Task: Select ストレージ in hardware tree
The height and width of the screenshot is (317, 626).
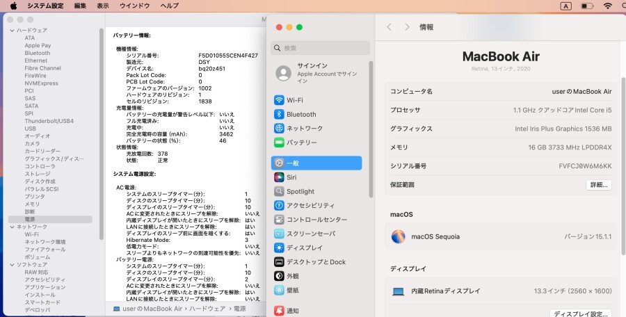Action: [38, 174]
